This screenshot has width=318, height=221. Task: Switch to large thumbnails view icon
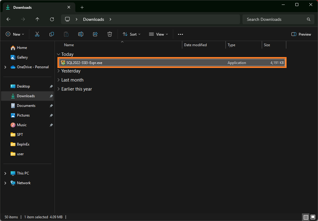pyautogui.click(x=313, y=217)
